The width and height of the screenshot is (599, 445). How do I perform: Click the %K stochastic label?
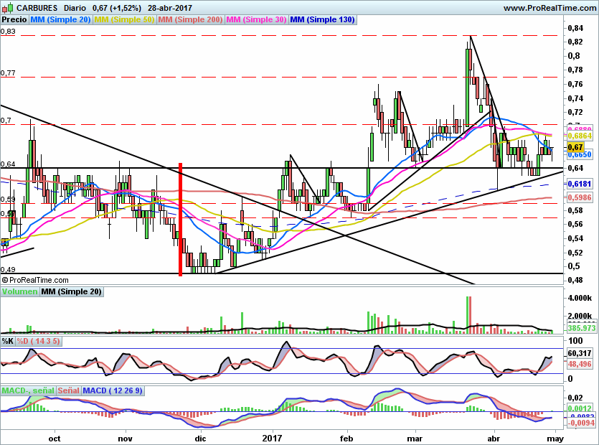coord(8,341)
